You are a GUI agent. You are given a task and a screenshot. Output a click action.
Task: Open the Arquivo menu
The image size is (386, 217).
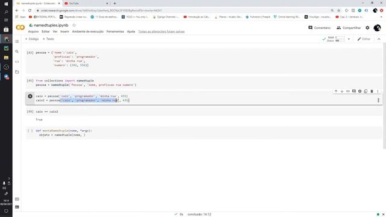pos(33,31)
